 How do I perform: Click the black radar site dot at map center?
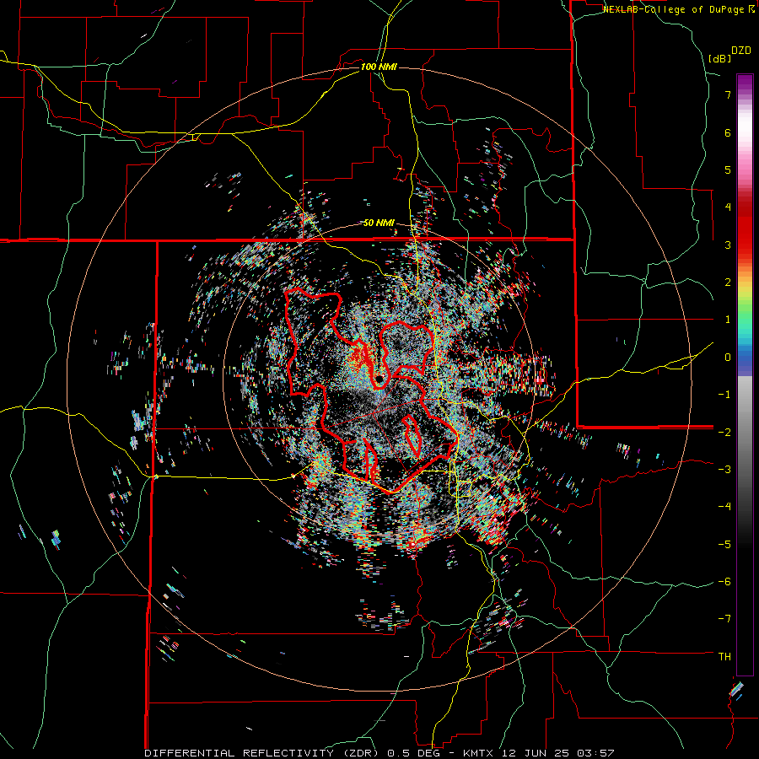click(379, 379)
